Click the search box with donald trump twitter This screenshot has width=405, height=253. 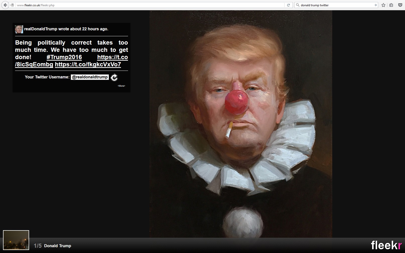tap(336, 5)
